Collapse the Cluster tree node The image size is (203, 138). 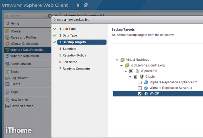(x=130, y=77)
